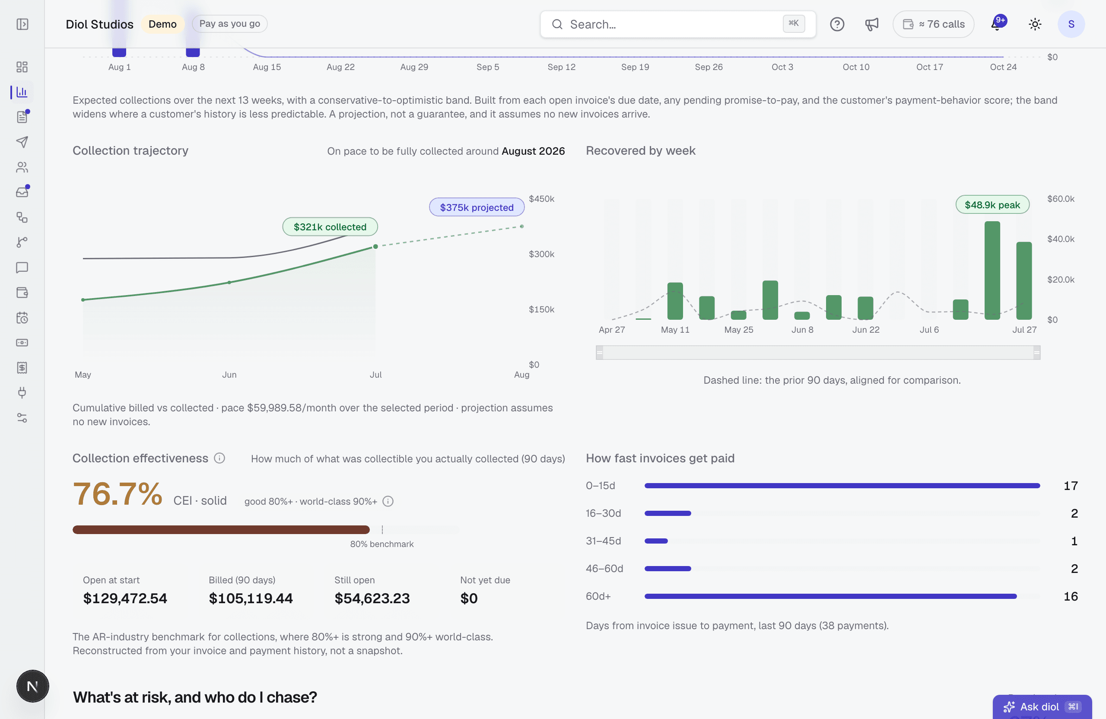This screenshot has width=1106, height=719.
Task: Toggle the sidebar panel icon
Action: (x=22, y=24)
